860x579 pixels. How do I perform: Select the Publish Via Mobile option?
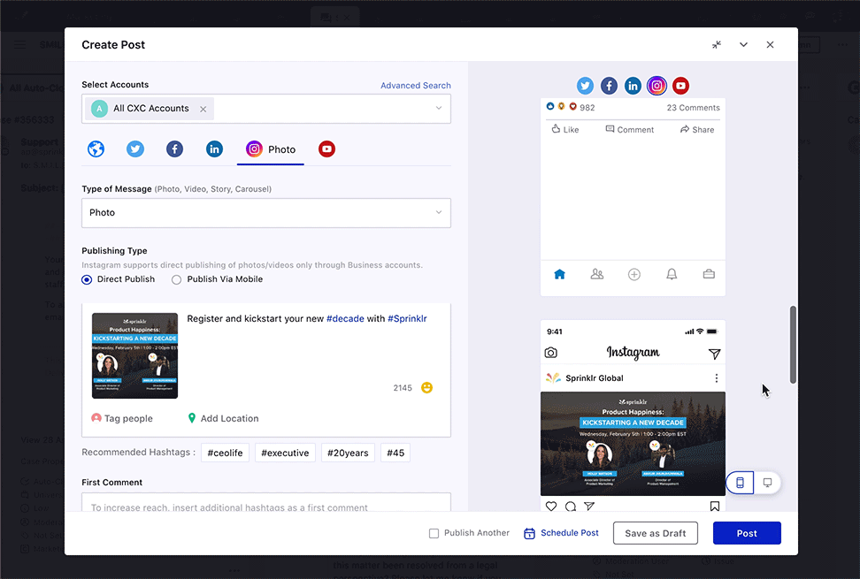176,279
